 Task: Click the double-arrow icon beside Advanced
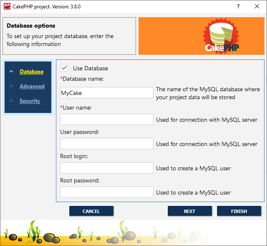11,86
